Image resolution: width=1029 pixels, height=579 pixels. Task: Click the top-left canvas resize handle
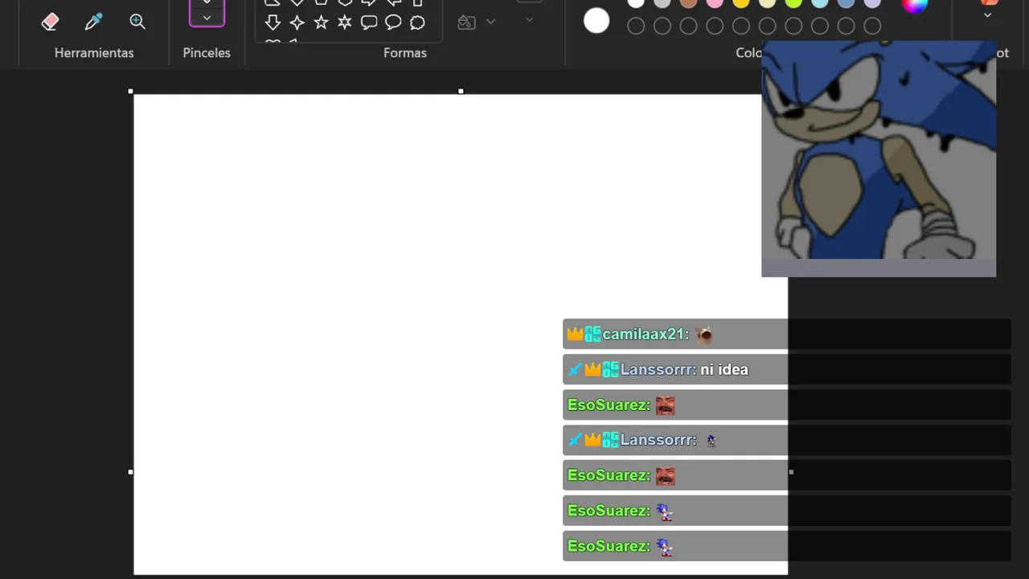131,92
